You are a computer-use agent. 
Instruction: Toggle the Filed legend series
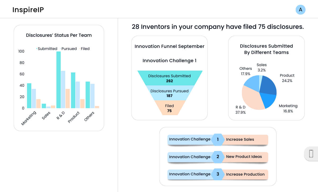coord(85,49)
